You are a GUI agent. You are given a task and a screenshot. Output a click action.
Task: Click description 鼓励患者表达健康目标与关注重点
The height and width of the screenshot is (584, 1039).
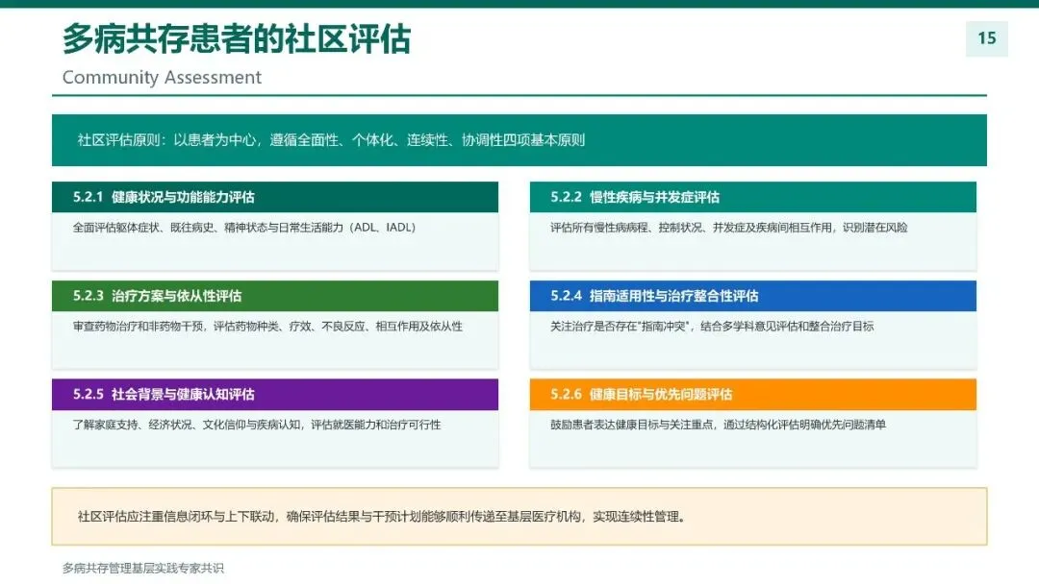[718, 425]
